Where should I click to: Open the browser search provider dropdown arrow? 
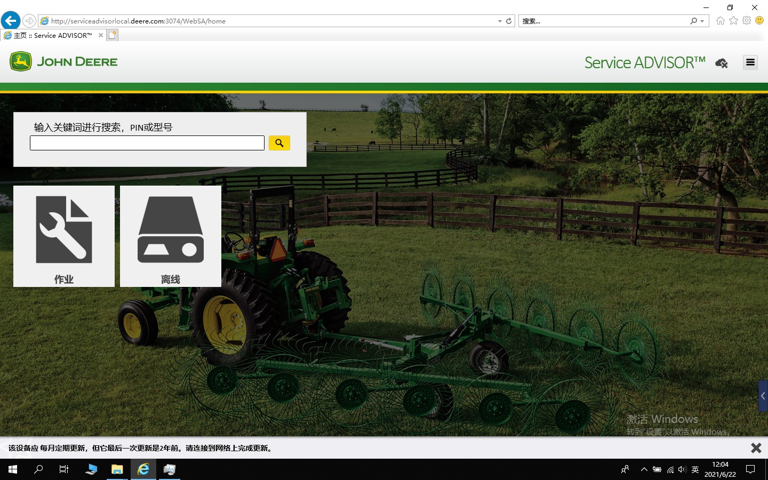(x=702, y=21)
